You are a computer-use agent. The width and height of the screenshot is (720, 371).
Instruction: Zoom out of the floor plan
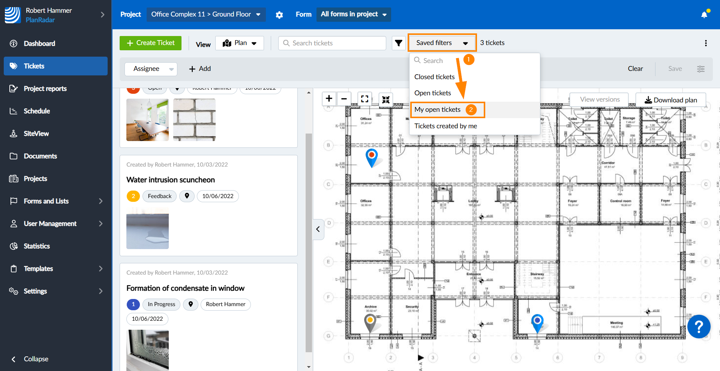pos(344,99)
